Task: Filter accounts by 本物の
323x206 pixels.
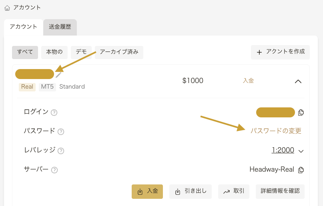Action: [x=54, y=52]
